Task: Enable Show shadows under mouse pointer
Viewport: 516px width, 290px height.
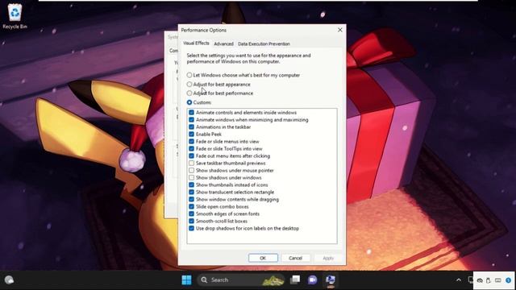Action: (x=192, y=170)
